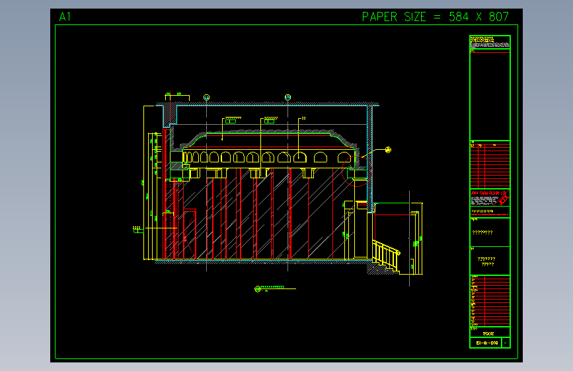Select the right grid axis bubble above the section
This screenshot has height=371, width=573.
point(287,97)
